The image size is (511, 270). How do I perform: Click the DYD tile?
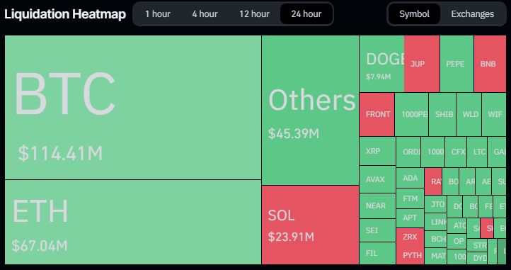[478, 258]
